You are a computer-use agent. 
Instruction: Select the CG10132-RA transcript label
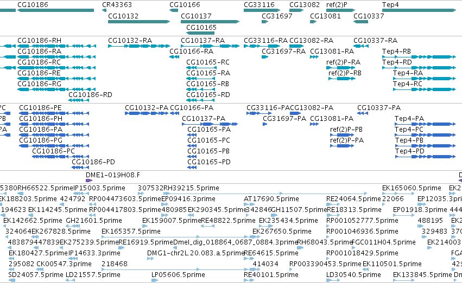coord(130,40)
